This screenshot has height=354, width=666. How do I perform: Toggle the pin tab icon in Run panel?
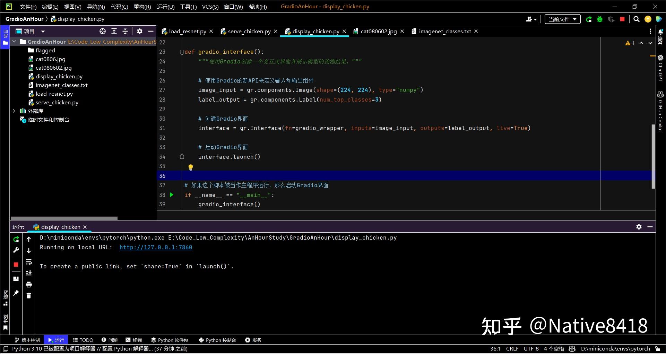coord(16,293)
